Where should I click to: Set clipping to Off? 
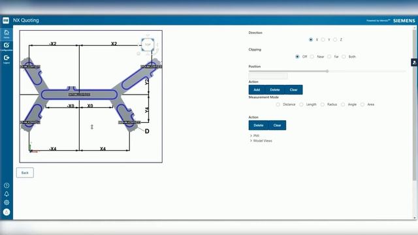298,57
